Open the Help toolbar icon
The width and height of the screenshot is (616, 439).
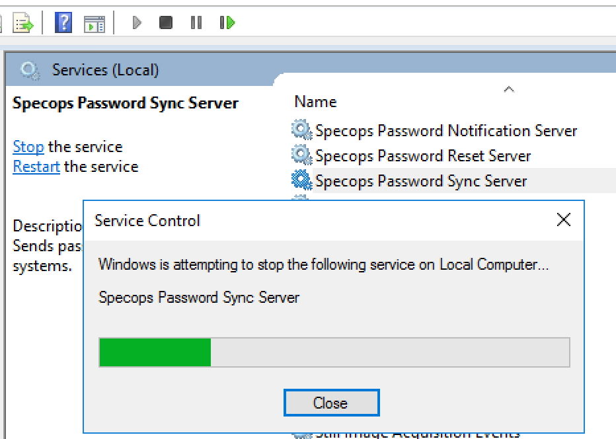(x=63, y=22)
